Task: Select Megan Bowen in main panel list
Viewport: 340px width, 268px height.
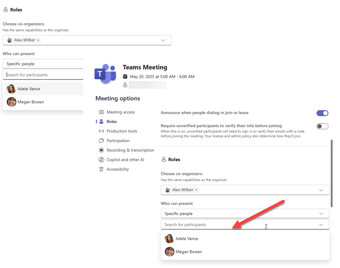Action: (x=245, y=252)
